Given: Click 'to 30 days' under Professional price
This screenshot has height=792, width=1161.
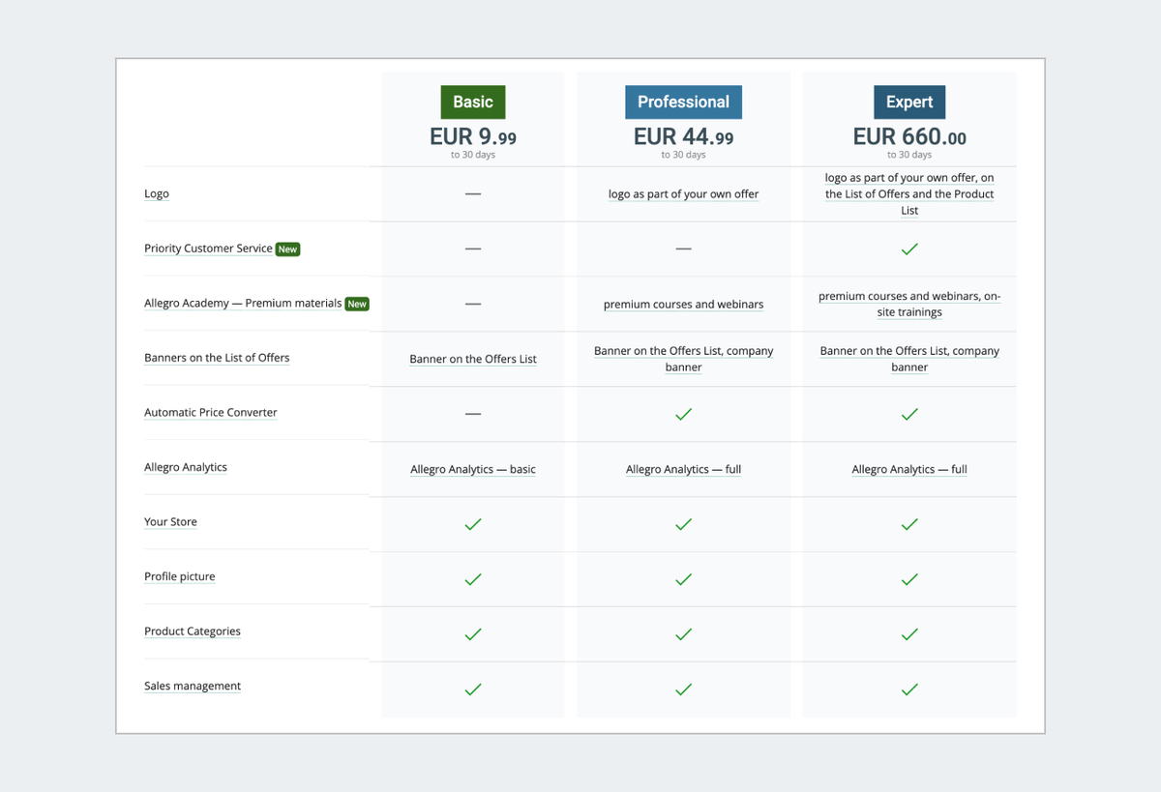Looking at the screenshot, I should 683,155.
